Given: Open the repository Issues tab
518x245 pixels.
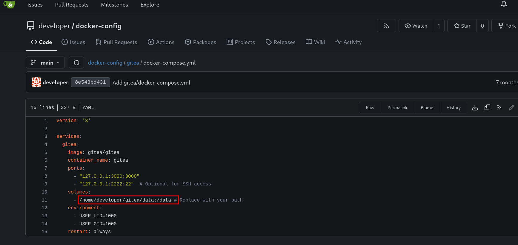Looking at the screenshot, I should [x=73, y=42].
